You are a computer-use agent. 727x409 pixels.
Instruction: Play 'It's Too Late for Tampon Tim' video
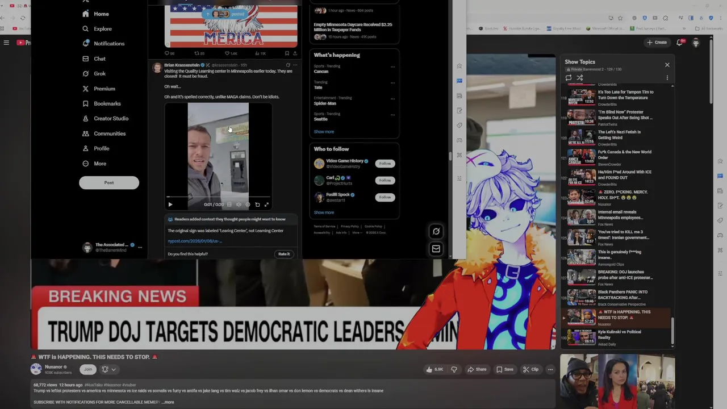pos(616,97)
